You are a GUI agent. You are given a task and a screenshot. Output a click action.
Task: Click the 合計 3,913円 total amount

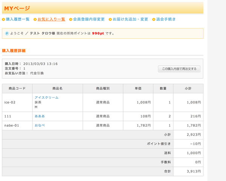(194, 171)
